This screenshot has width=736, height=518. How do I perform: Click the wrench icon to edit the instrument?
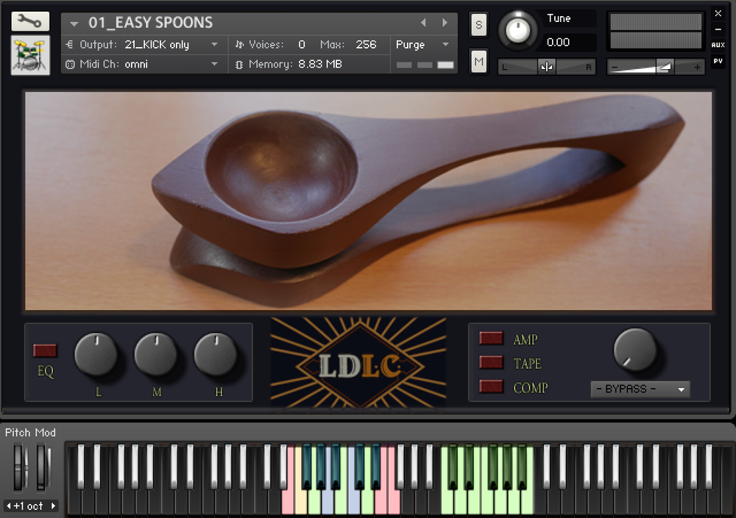pyautogui.click(x=29, y=20)
